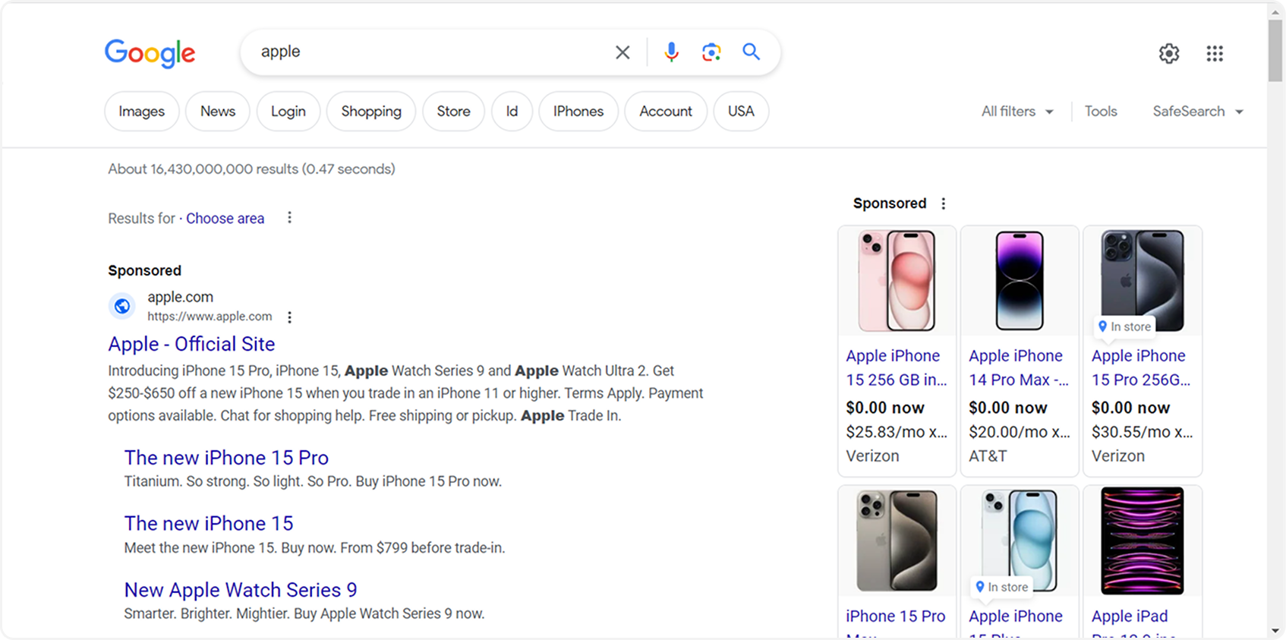Click $30.55/mo price text
The height and width of the screenshot is (640, 1286).
1143,432
